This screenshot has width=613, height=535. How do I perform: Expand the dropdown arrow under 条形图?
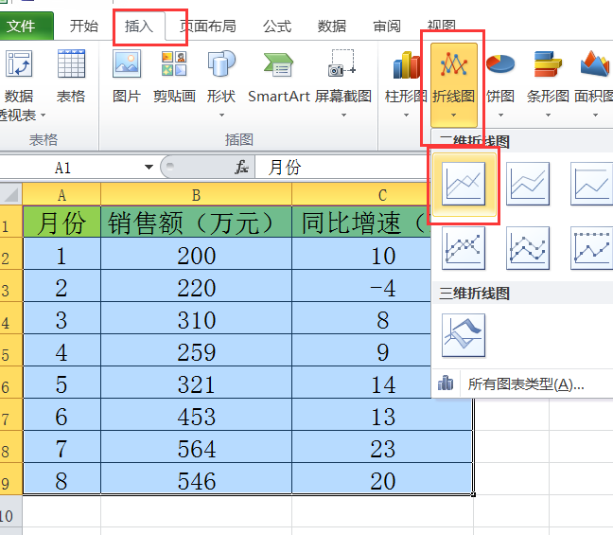coord(548,116)
